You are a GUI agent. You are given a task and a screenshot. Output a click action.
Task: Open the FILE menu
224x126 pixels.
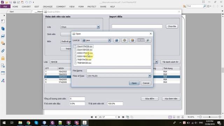5,7
